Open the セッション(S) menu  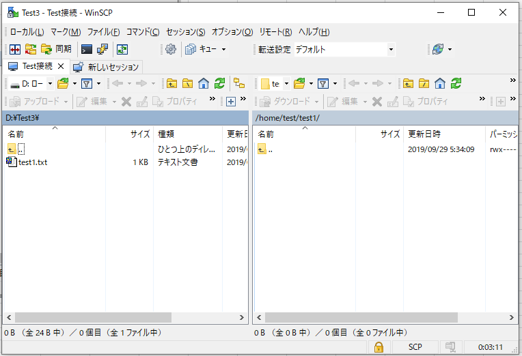tap(185, 32)
